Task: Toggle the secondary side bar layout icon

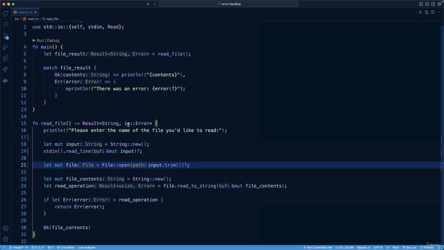Action: coord(433,4)
